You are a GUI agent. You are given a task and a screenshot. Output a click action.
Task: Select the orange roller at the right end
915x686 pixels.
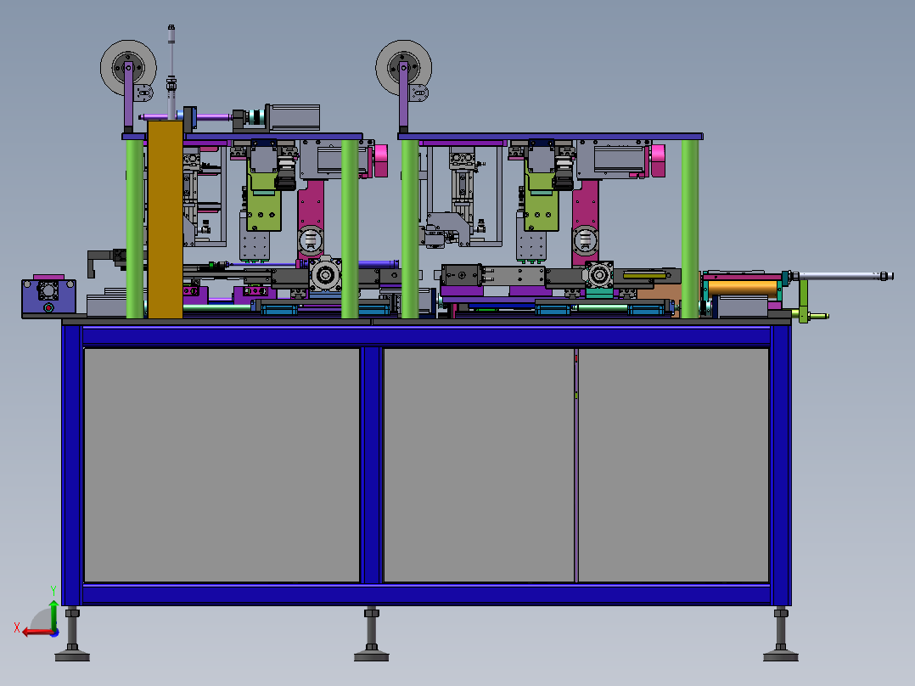[743, 289]
